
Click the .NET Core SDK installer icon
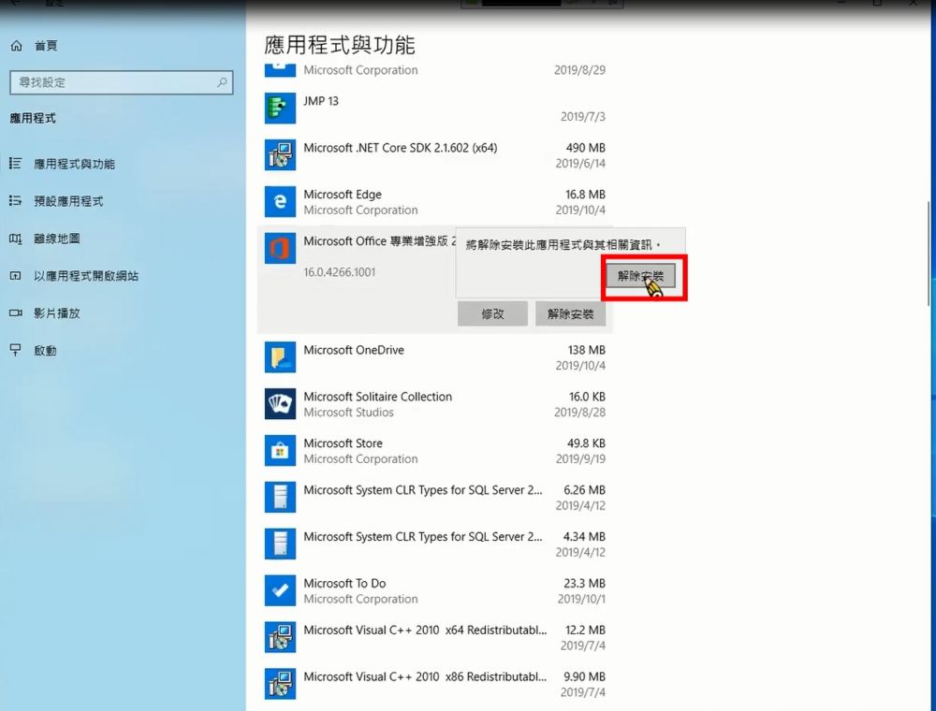pos(280,155)
